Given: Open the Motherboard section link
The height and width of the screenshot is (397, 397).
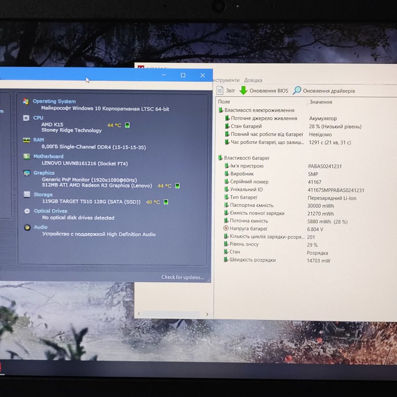Looking at the screenshot, I should [x=49, y=156].
